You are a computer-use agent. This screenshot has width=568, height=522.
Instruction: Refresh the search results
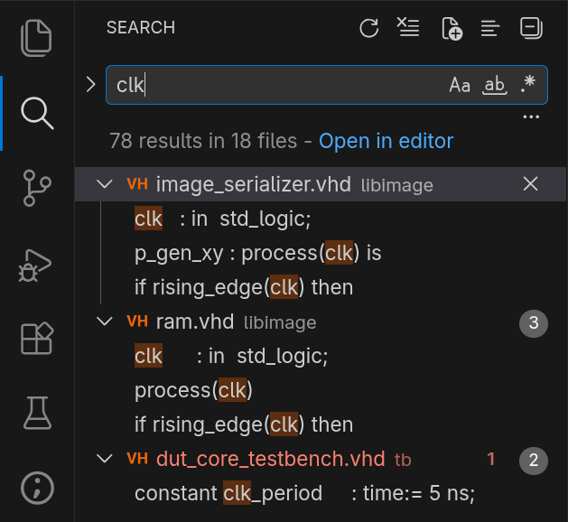click(x=369, y=28)
